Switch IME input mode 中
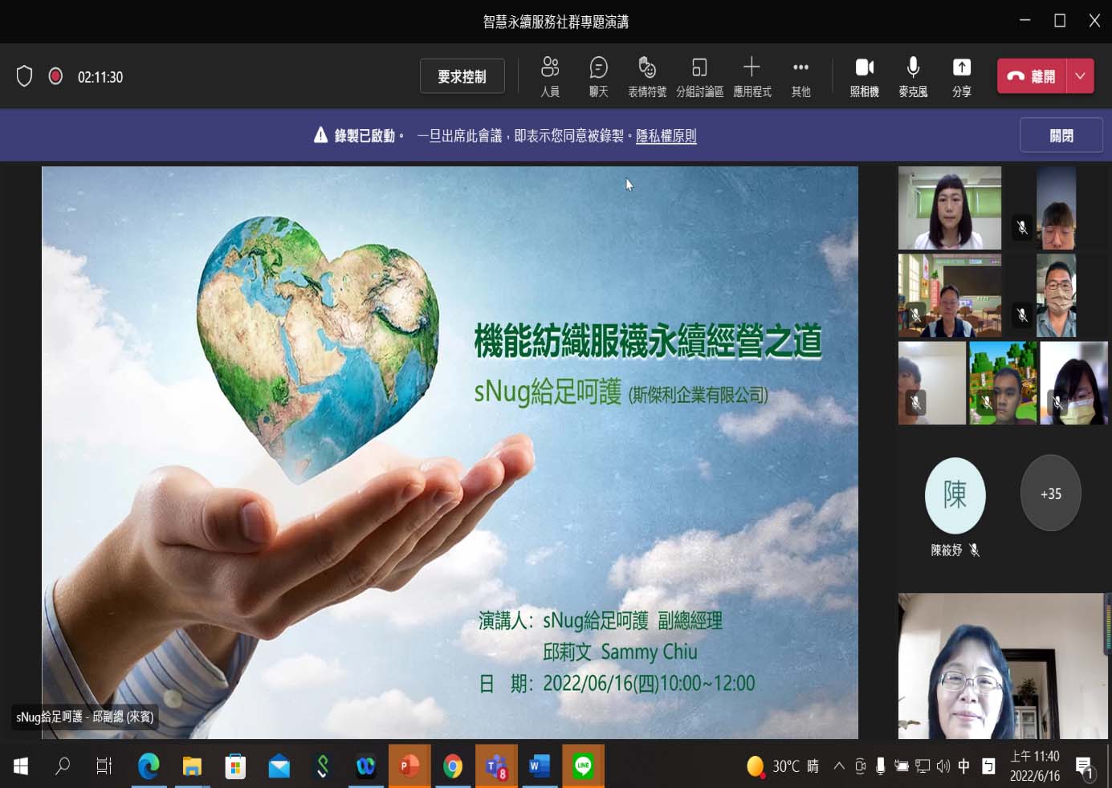Screen dimensions: 1112x788 pyautogui.click(x=964, y=766)
